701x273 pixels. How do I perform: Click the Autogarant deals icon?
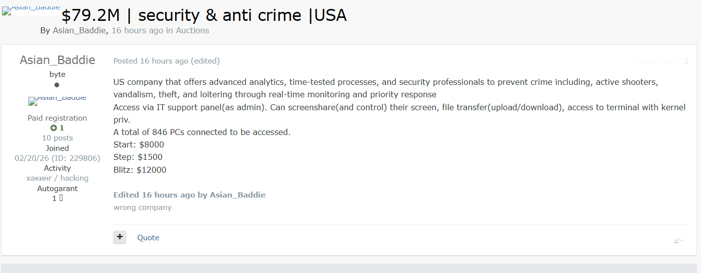coord(61,198)
